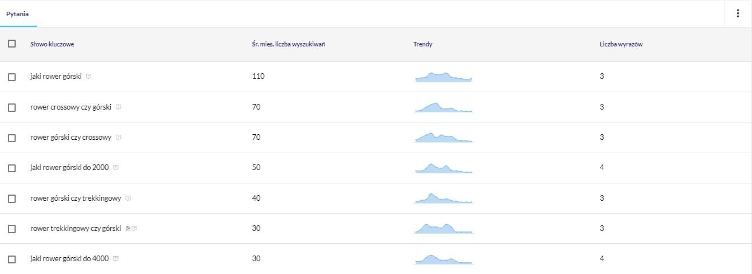Open the three-dots options menu
Image resolution: width=752 pixels, height=274 pixels.
point(737,14)
